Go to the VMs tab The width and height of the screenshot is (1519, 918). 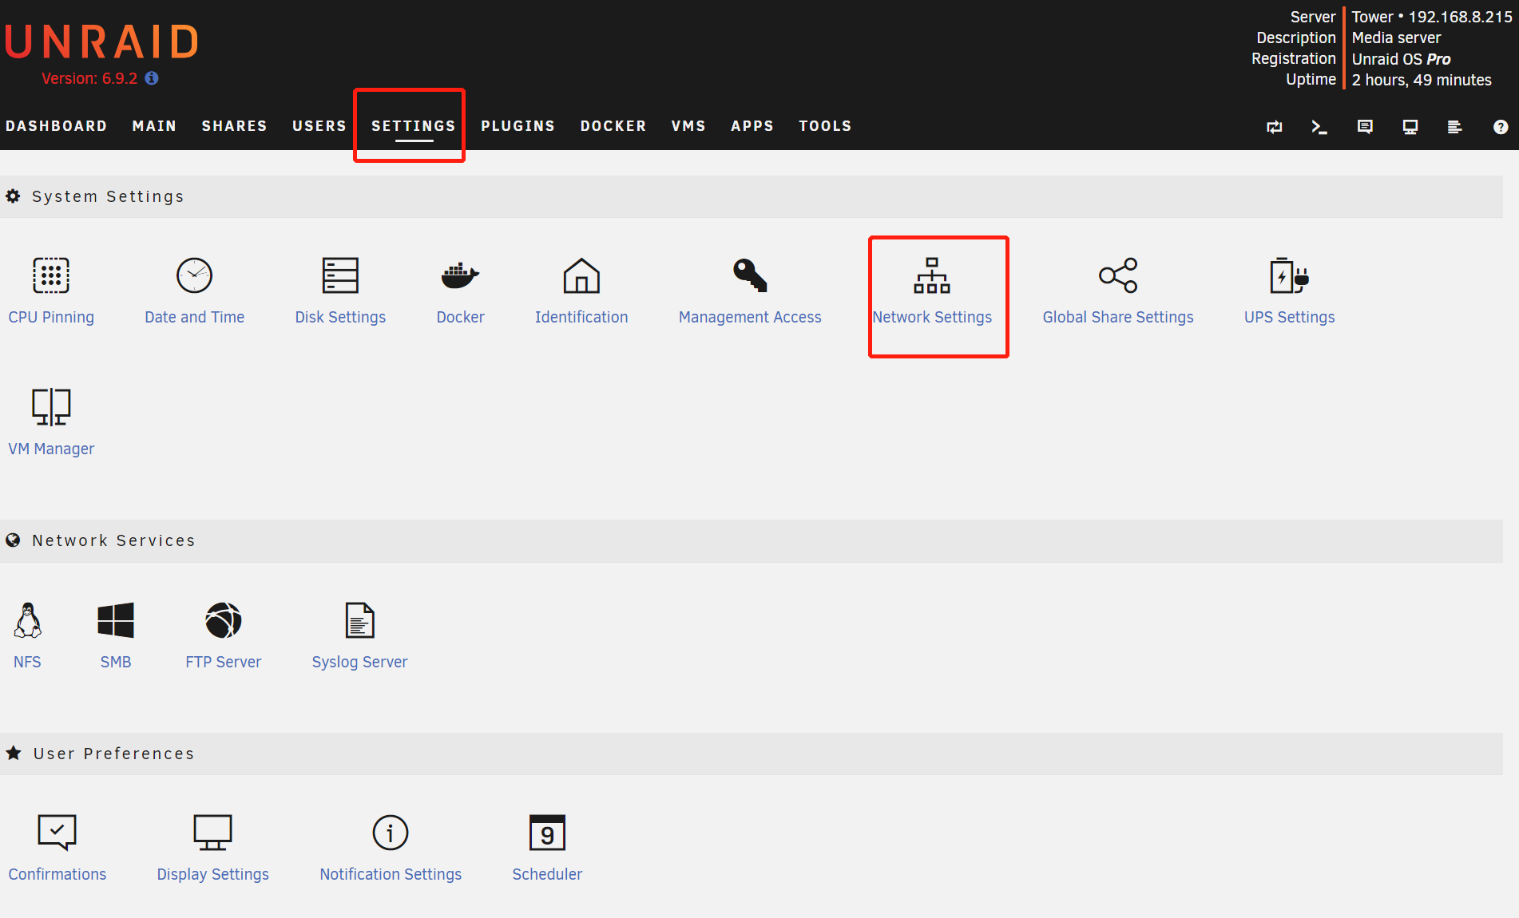[x=688, y=126]
